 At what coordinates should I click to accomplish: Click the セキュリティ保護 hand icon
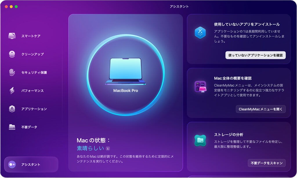12,72
